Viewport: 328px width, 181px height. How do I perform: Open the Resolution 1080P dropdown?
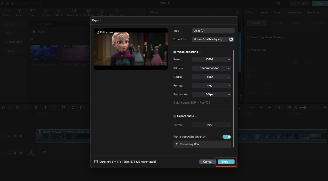click(211, 59)
